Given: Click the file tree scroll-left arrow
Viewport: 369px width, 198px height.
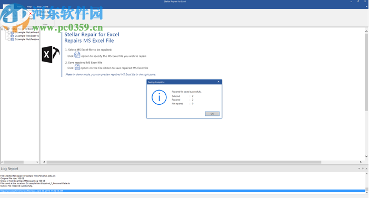Looking at the screenshot, I should 2,162.
